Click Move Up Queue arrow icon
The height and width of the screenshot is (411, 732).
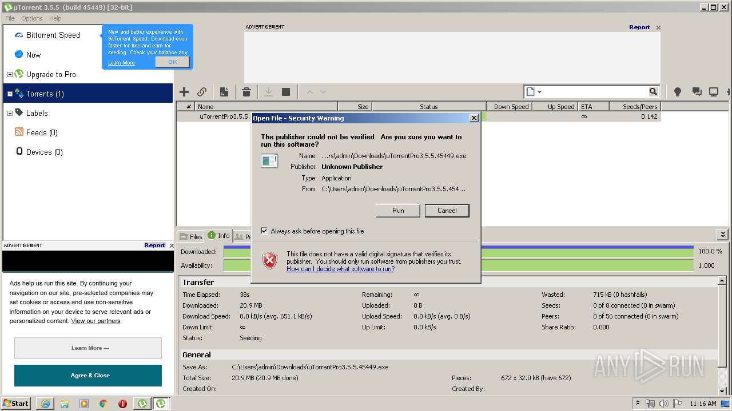coord(310,92)
